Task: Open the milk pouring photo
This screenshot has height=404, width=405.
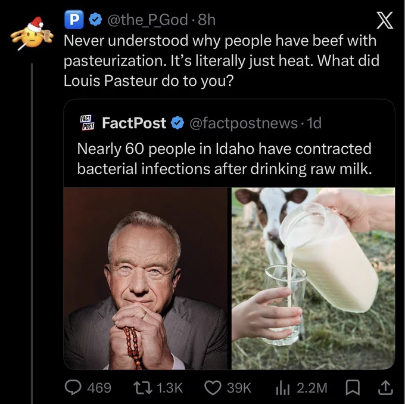Action: pyautogui.click(x=313, y=278)
